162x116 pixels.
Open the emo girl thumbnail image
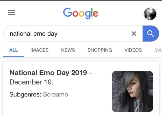[x=132, y=91]
